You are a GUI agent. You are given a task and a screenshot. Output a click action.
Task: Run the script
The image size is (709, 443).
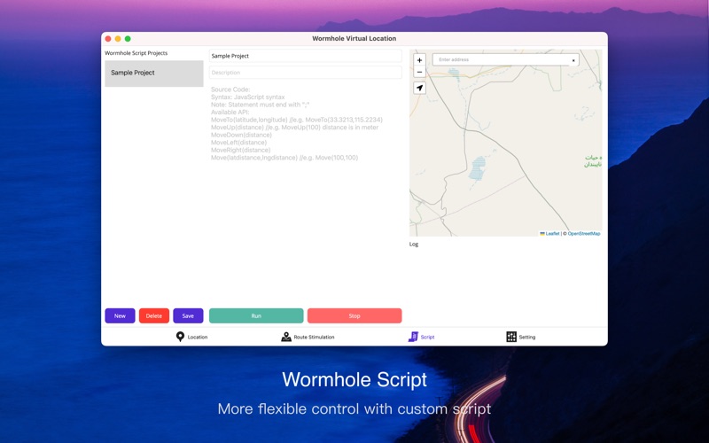[x=256, y=315]
